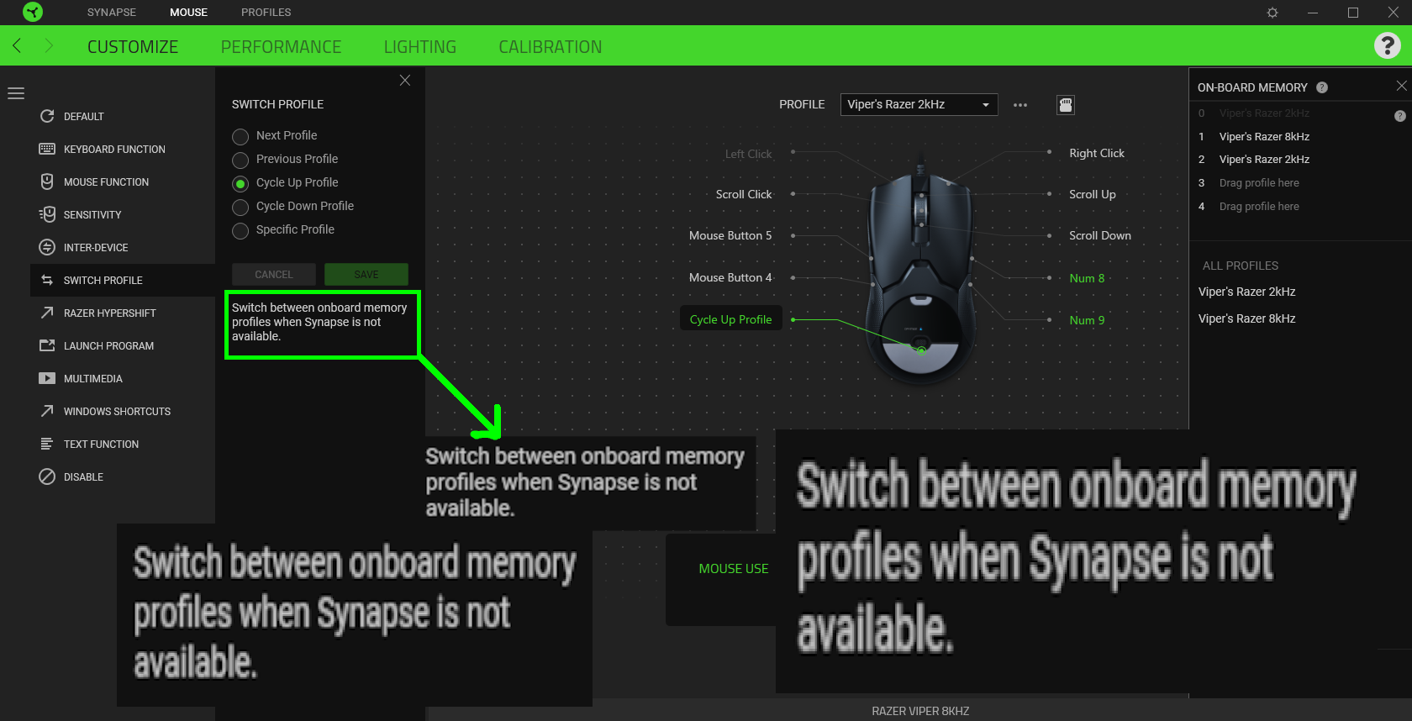This screenshot has height=721, width=1412.
Task: Open help question mark button
Action: (x=1387, y=45)
